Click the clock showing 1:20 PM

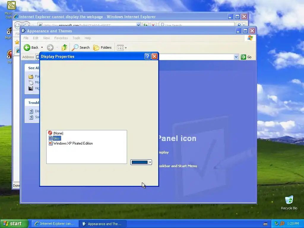coord(293,224)
